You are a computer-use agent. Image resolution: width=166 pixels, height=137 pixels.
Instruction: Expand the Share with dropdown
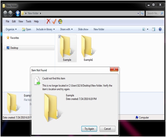click(66, 29)
